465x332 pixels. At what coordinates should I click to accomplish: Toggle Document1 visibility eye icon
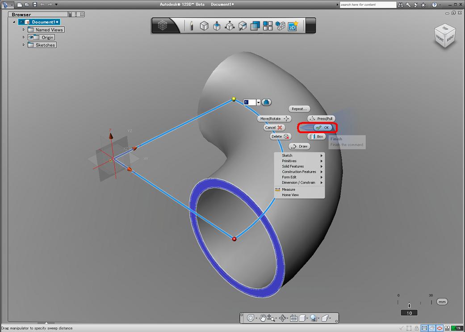21,22
